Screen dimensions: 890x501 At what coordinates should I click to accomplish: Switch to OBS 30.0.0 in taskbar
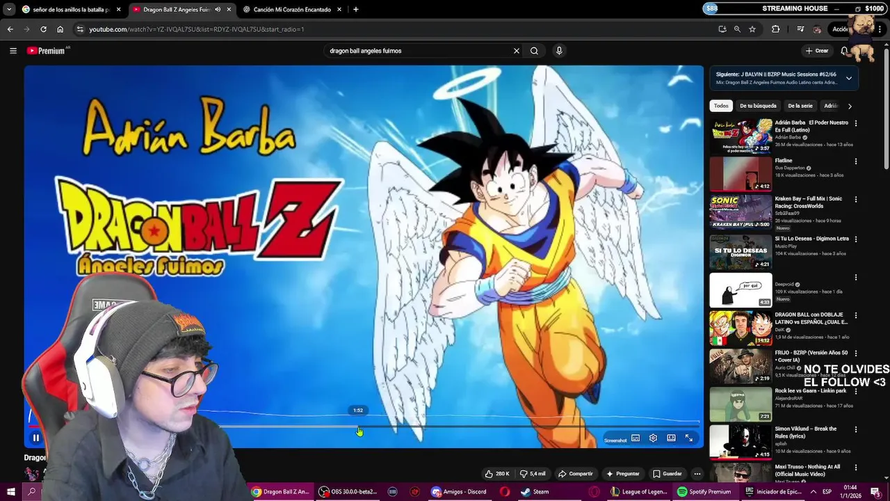coord(348,491)
